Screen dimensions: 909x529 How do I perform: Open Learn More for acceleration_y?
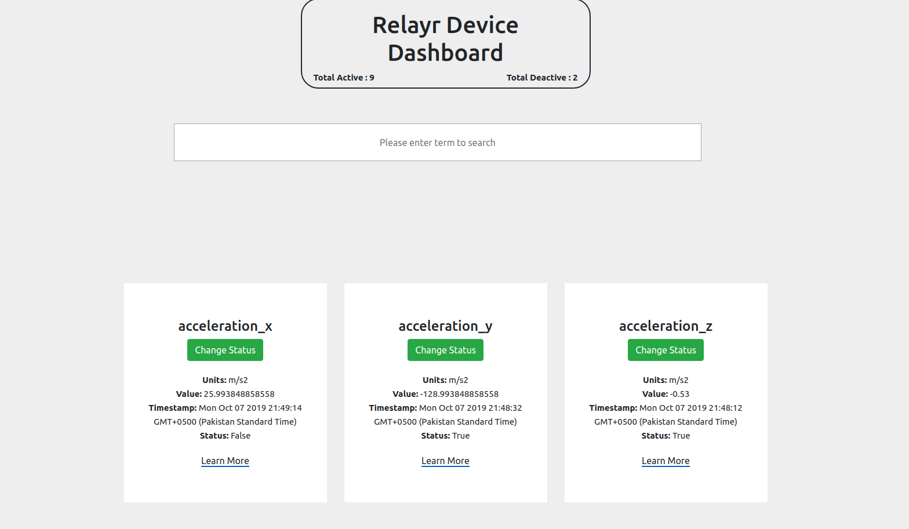click(x=445, y=461)
